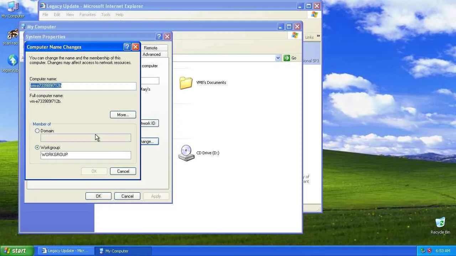Viewport: 456px width, 256px height.
Task: Click the greyed Apply button in System Properties
Action: (x=156, y=196)
